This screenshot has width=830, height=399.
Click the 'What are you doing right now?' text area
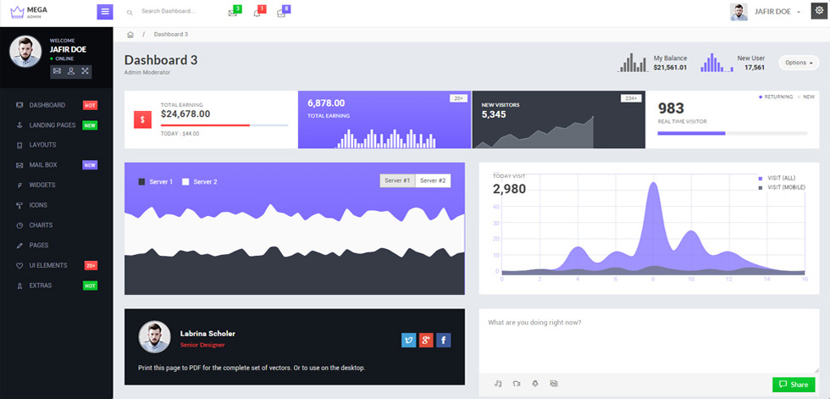pos(649,341)
